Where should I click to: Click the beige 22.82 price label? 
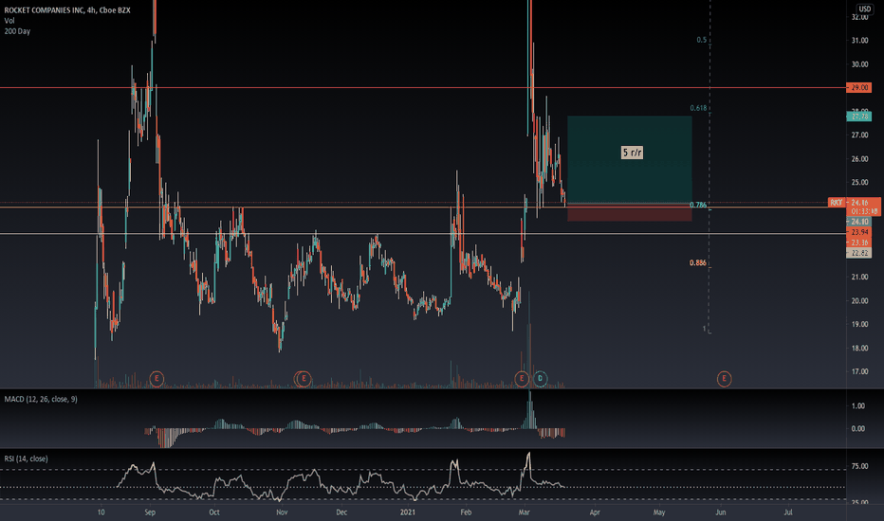point(859,254)
